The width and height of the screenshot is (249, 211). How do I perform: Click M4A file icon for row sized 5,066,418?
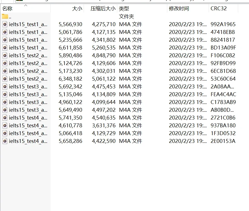point(5,133)
